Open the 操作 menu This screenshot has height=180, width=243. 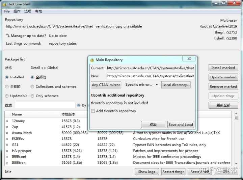tap(17, 11)
